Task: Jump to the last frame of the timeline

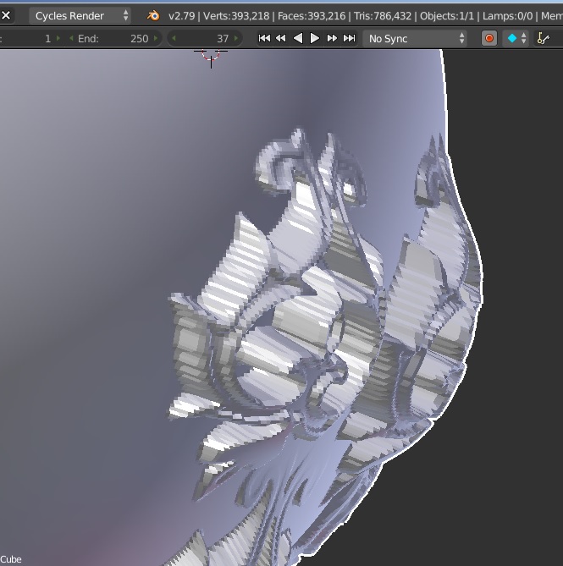Action: pos(349,38)
